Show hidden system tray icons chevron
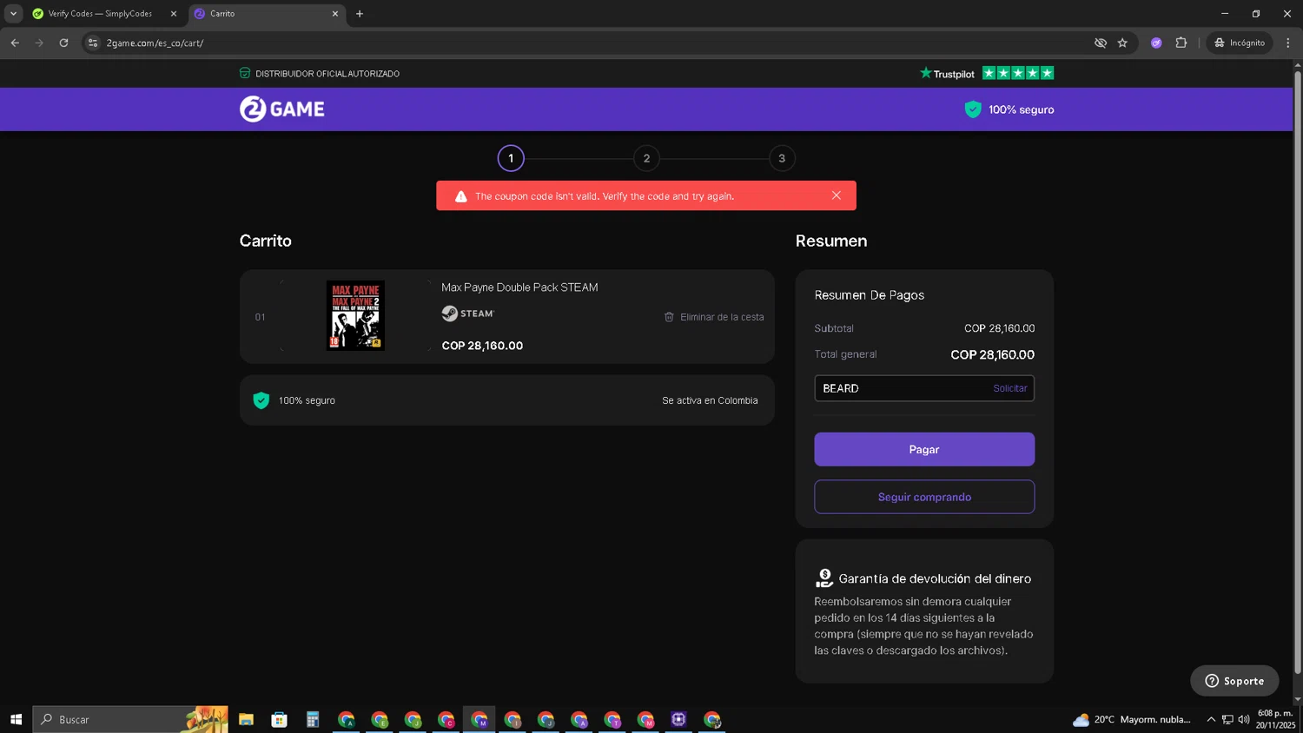Viewport: 1303px width, 733px height. [x=1211, y=719]
